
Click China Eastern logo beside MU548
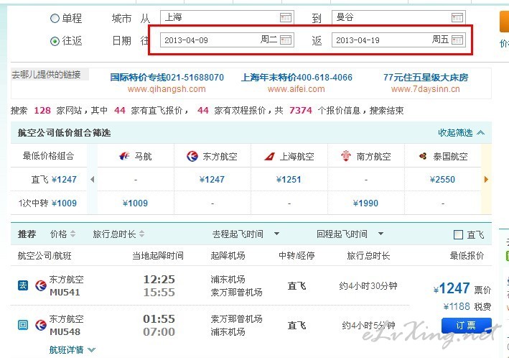point(41,325)
